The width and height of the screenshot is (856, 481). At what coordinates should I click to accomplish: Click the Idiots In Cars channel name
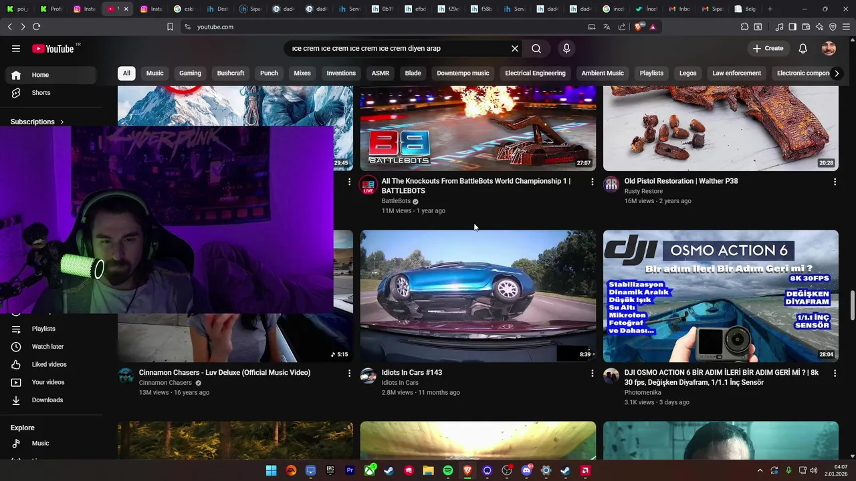400,383
